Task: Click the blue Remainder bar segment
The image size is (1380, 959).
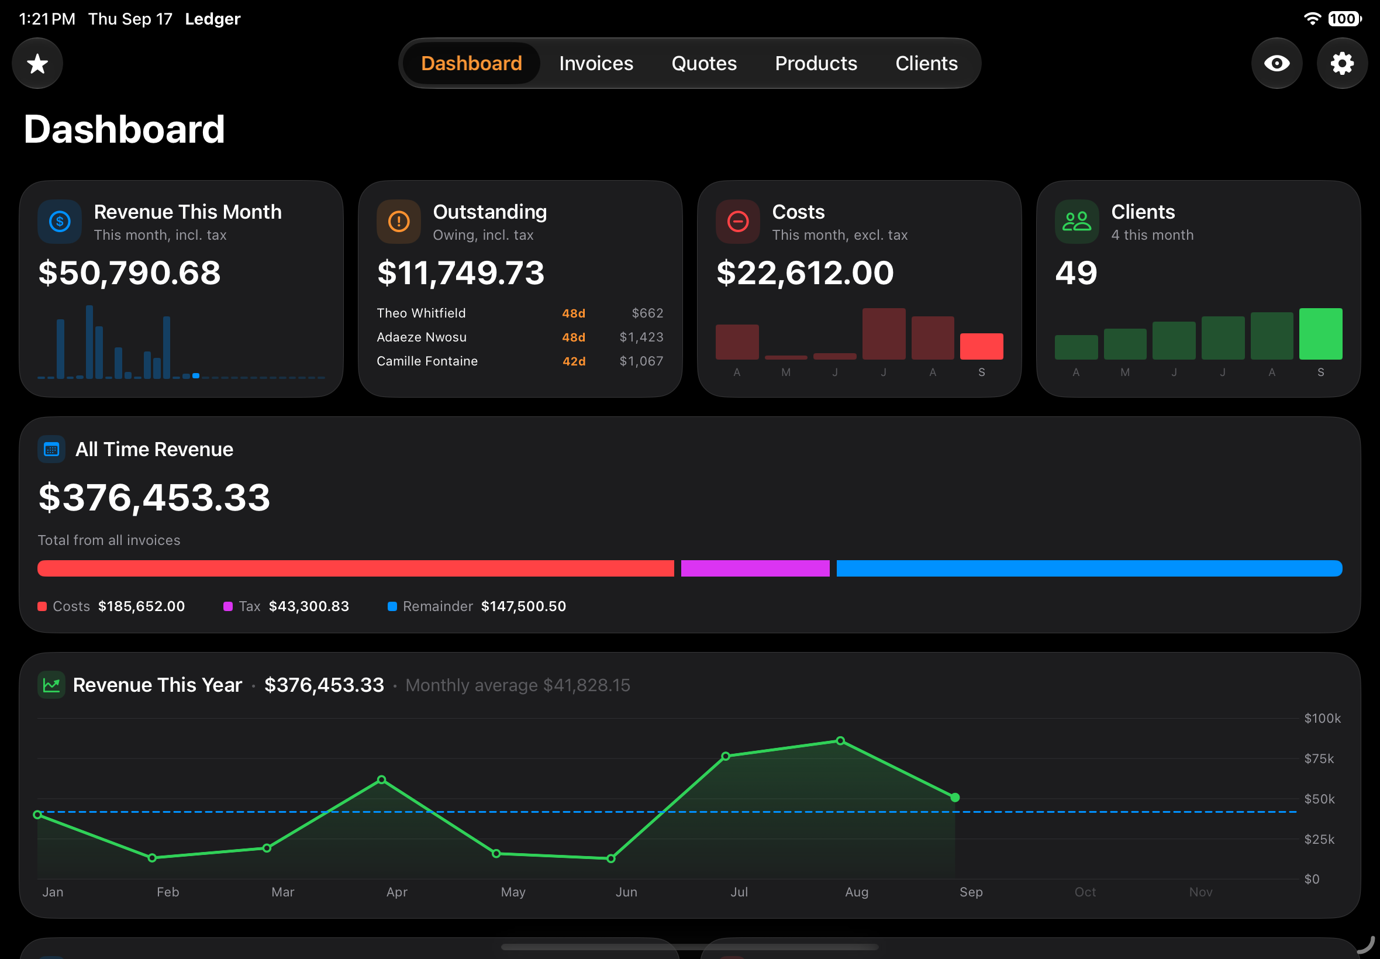Action: 1089,568
